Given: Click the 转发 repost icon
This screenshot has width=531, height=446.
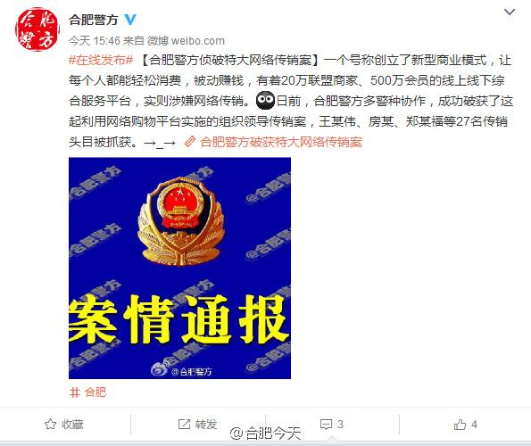Looking at the screenshot, I should [x=184, y=424].
